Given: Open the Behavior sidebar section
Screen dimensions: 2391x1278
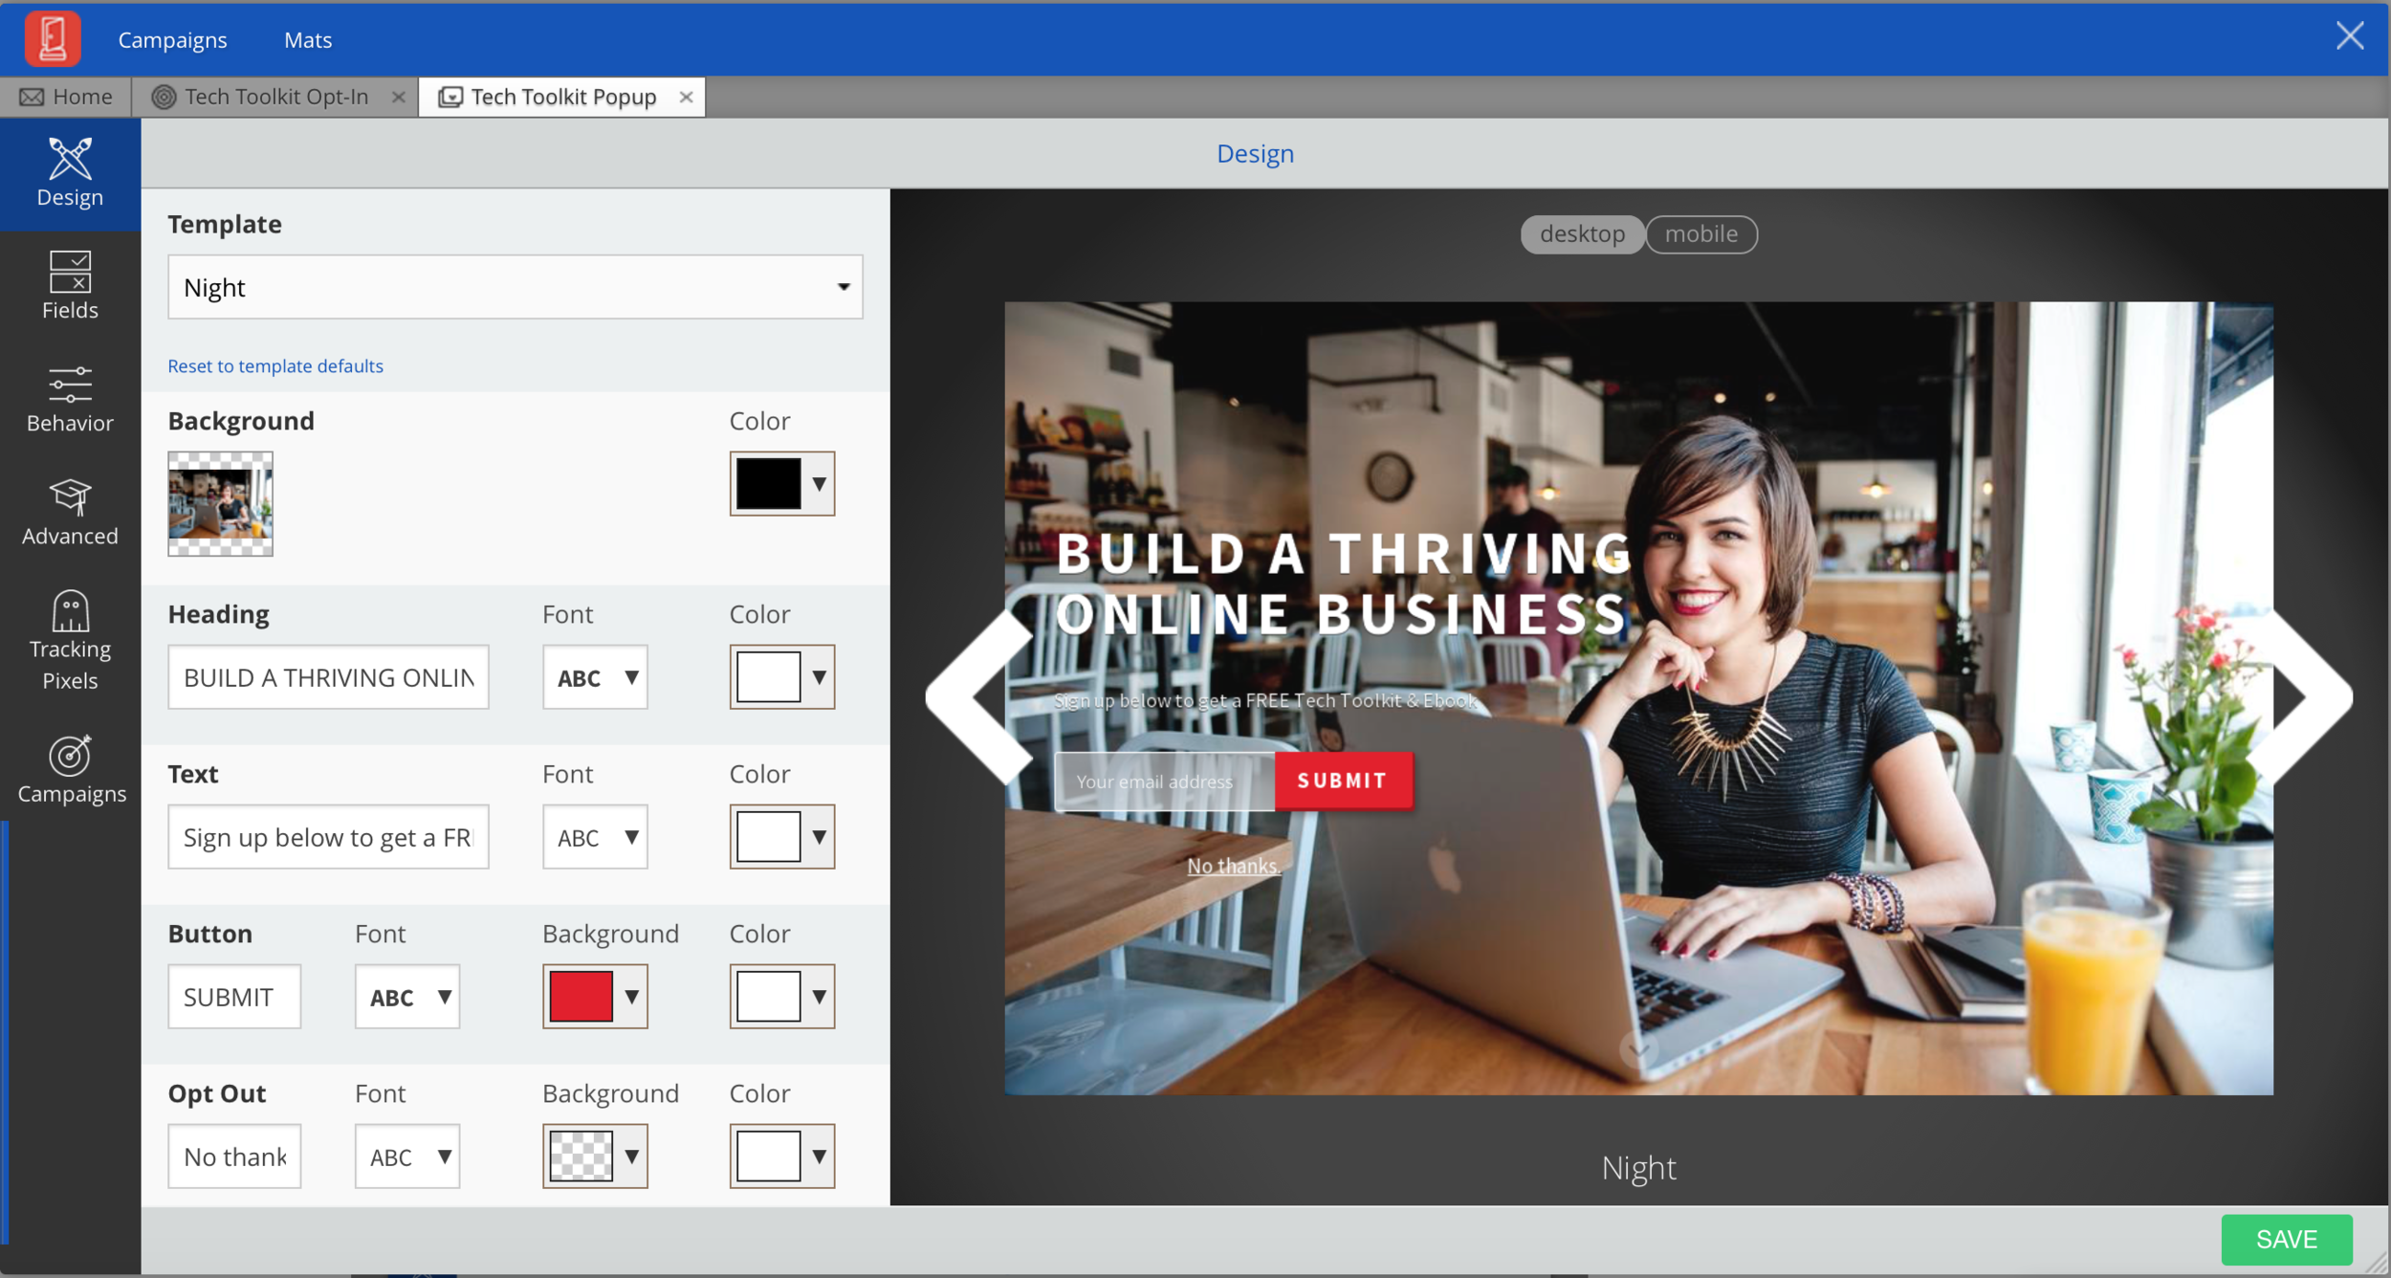Looking at the screenshot, I should (x=70, y=399).
